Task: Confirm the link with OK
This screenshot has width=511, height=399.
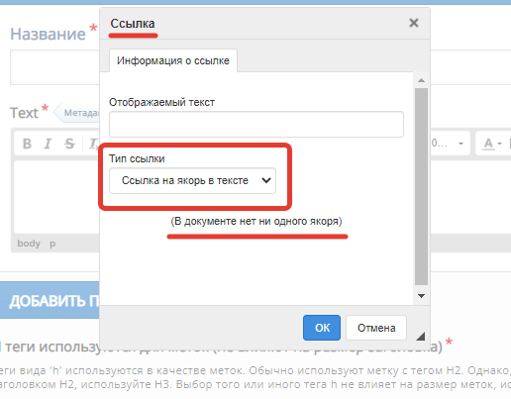Action: click(322, 328)
